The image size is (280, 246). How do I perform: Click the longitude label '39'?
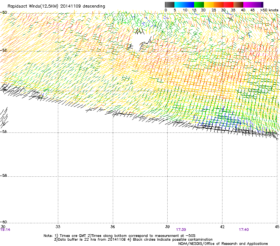(x=167, y=227)
